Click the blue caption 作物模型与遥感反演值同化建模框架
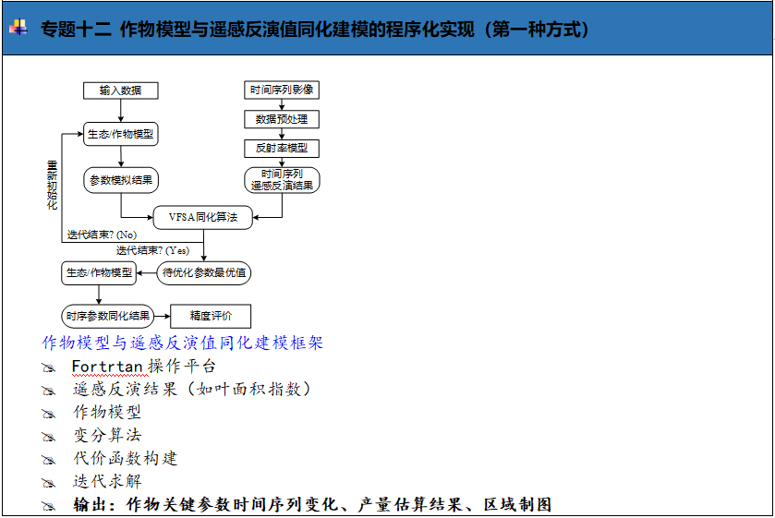Image resolution: width=775 pixels, height=518 pixels. 182,343
